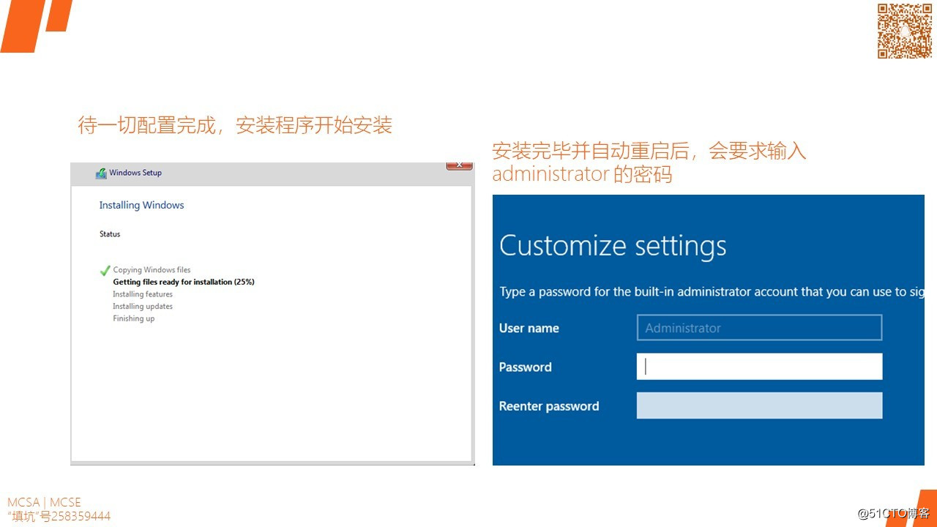
Task: Click the caption mentioning administrator password
Action: click(x=649, y=162)
